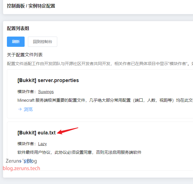Click the eula.txt description about 软件最终用户协议
The width and height of the screenshot is (193, 184).
79,152
